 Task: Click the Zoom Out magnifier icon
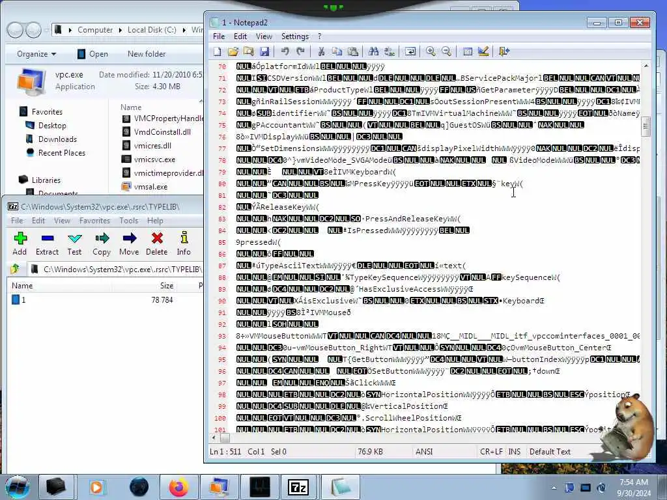pos(446,51)
